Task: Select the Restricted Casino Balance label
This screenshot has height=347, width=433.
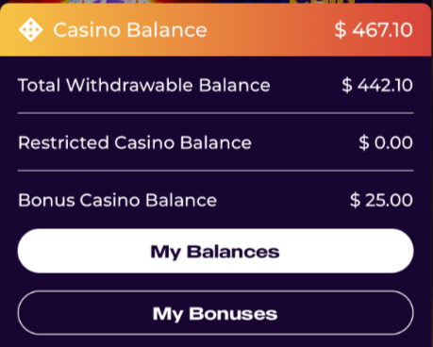Action: click(135, 142)
